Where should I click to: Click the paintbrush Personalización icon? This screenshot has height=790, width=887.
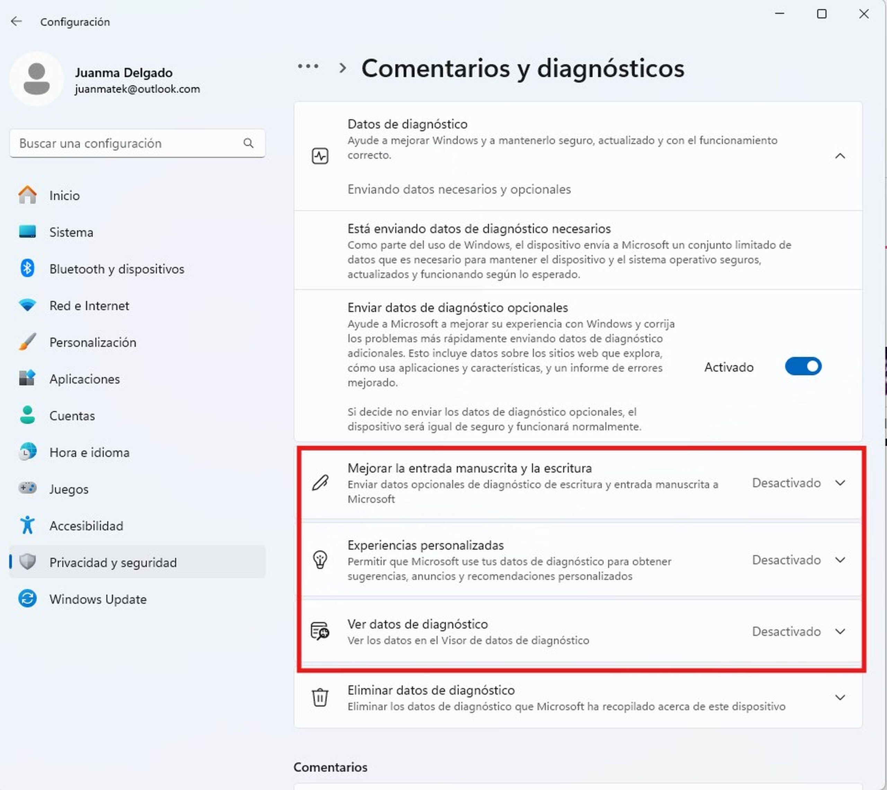point(27,342)
